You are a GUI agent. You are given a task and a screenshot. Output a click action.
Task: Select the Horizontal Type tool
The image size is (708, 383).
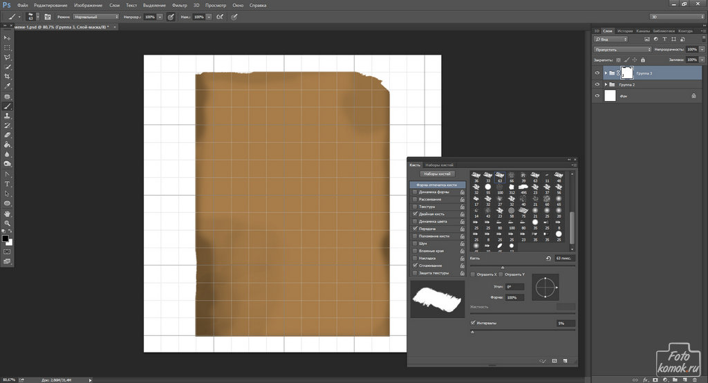tap(7, 184)
